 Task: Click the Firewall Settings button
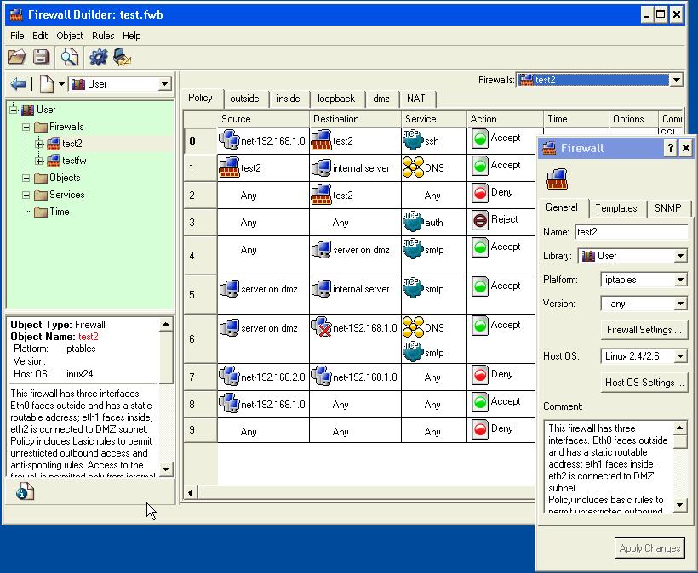(x=644, y=330)
